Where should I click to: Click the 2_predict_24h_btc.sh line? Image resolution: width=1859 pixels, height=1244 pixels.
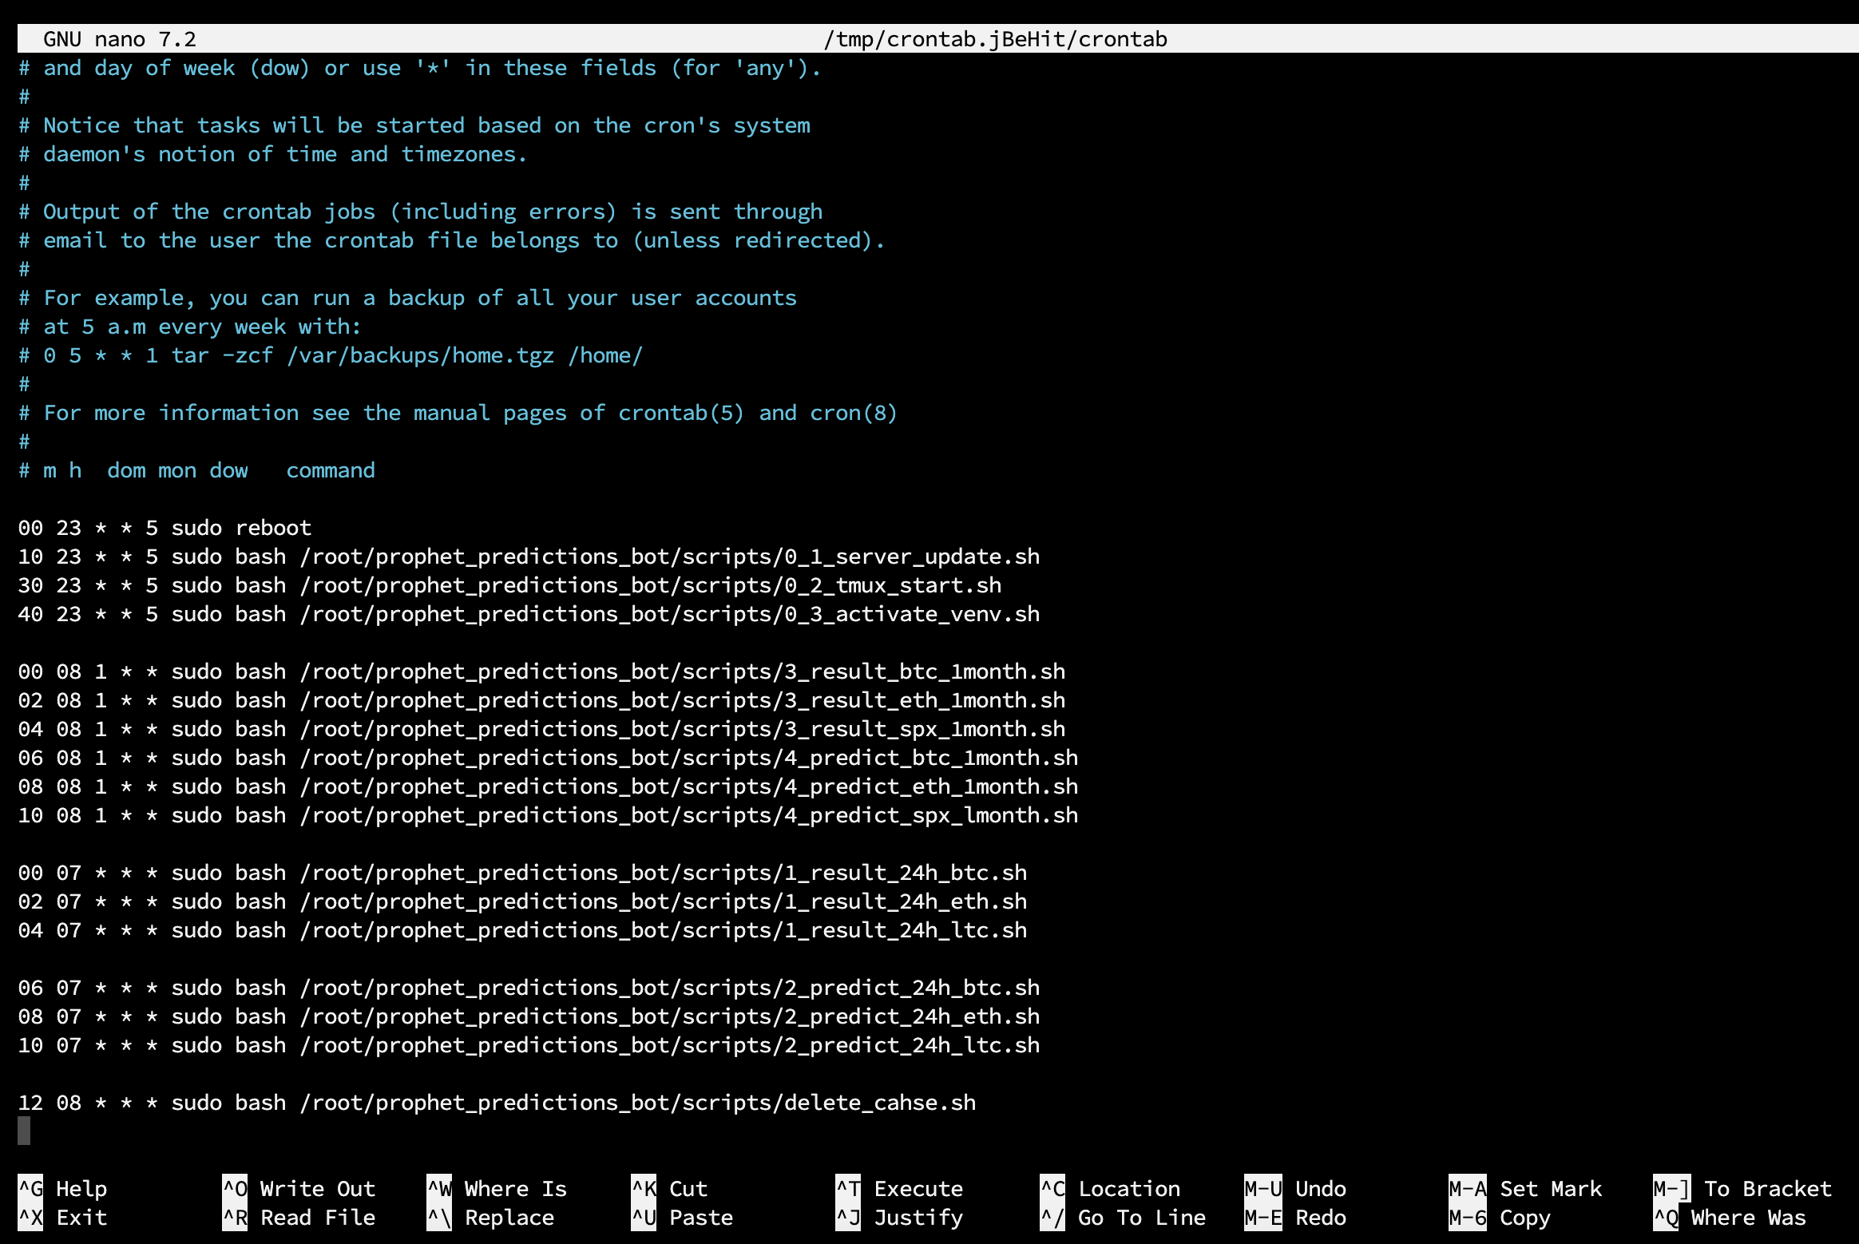click(529, 988)
